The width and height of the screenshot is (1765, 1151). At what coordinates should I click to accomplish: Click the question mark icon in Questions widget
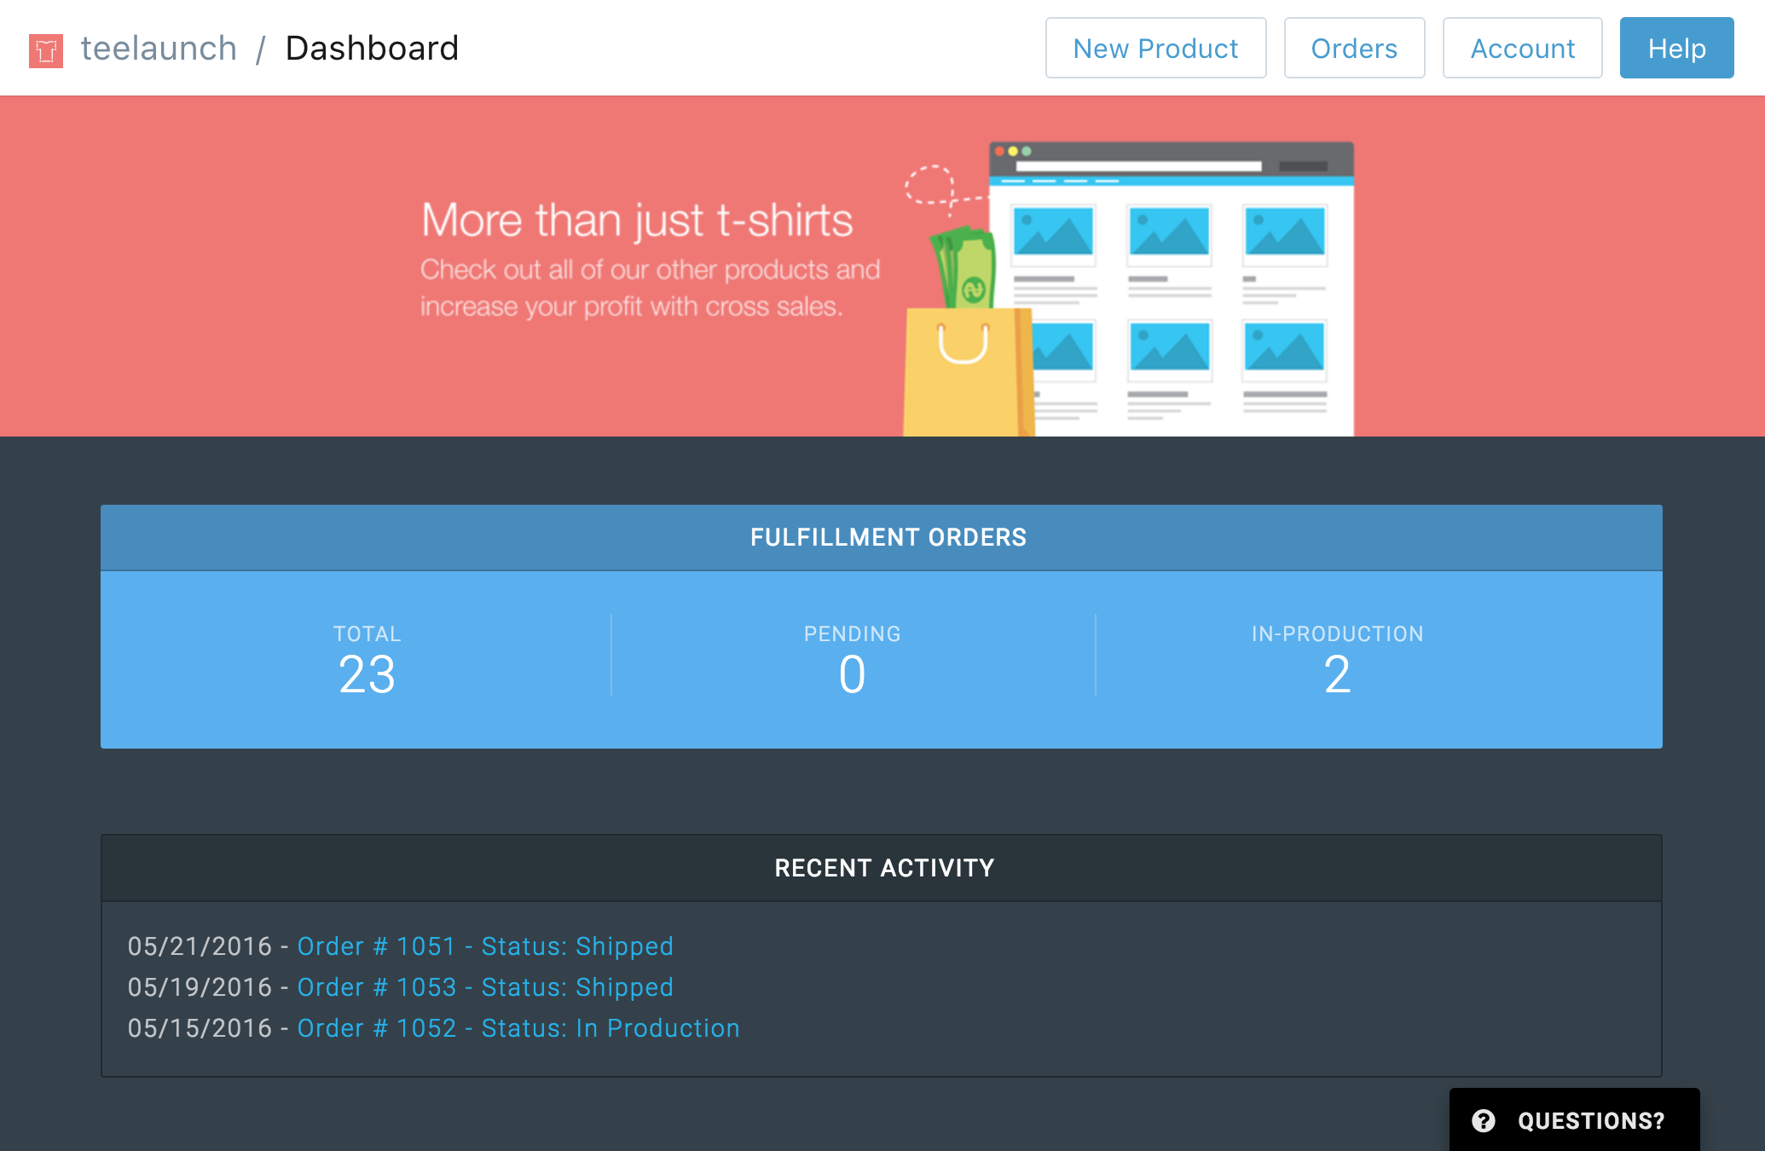click(x=1484, y=1120)
